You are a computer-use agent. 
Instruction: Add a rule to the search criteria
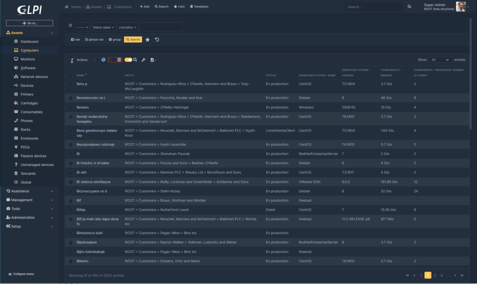pyautogui.click(x=75, y=40)
